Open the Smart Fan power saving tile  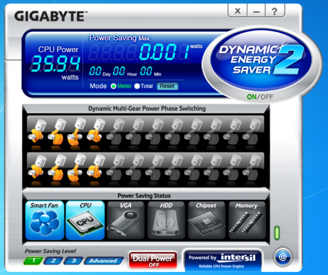pyautogui.click(x=44, y=220)
